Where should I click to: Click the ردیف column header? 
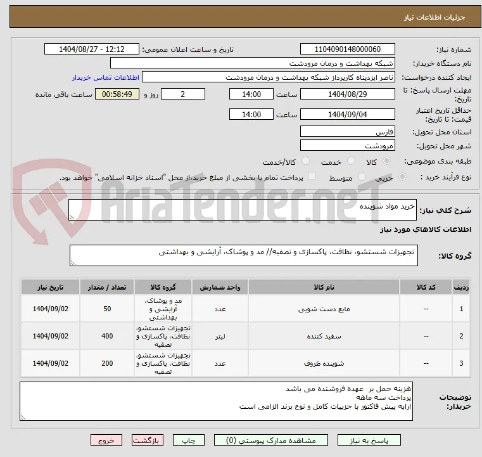click(461, 287)
